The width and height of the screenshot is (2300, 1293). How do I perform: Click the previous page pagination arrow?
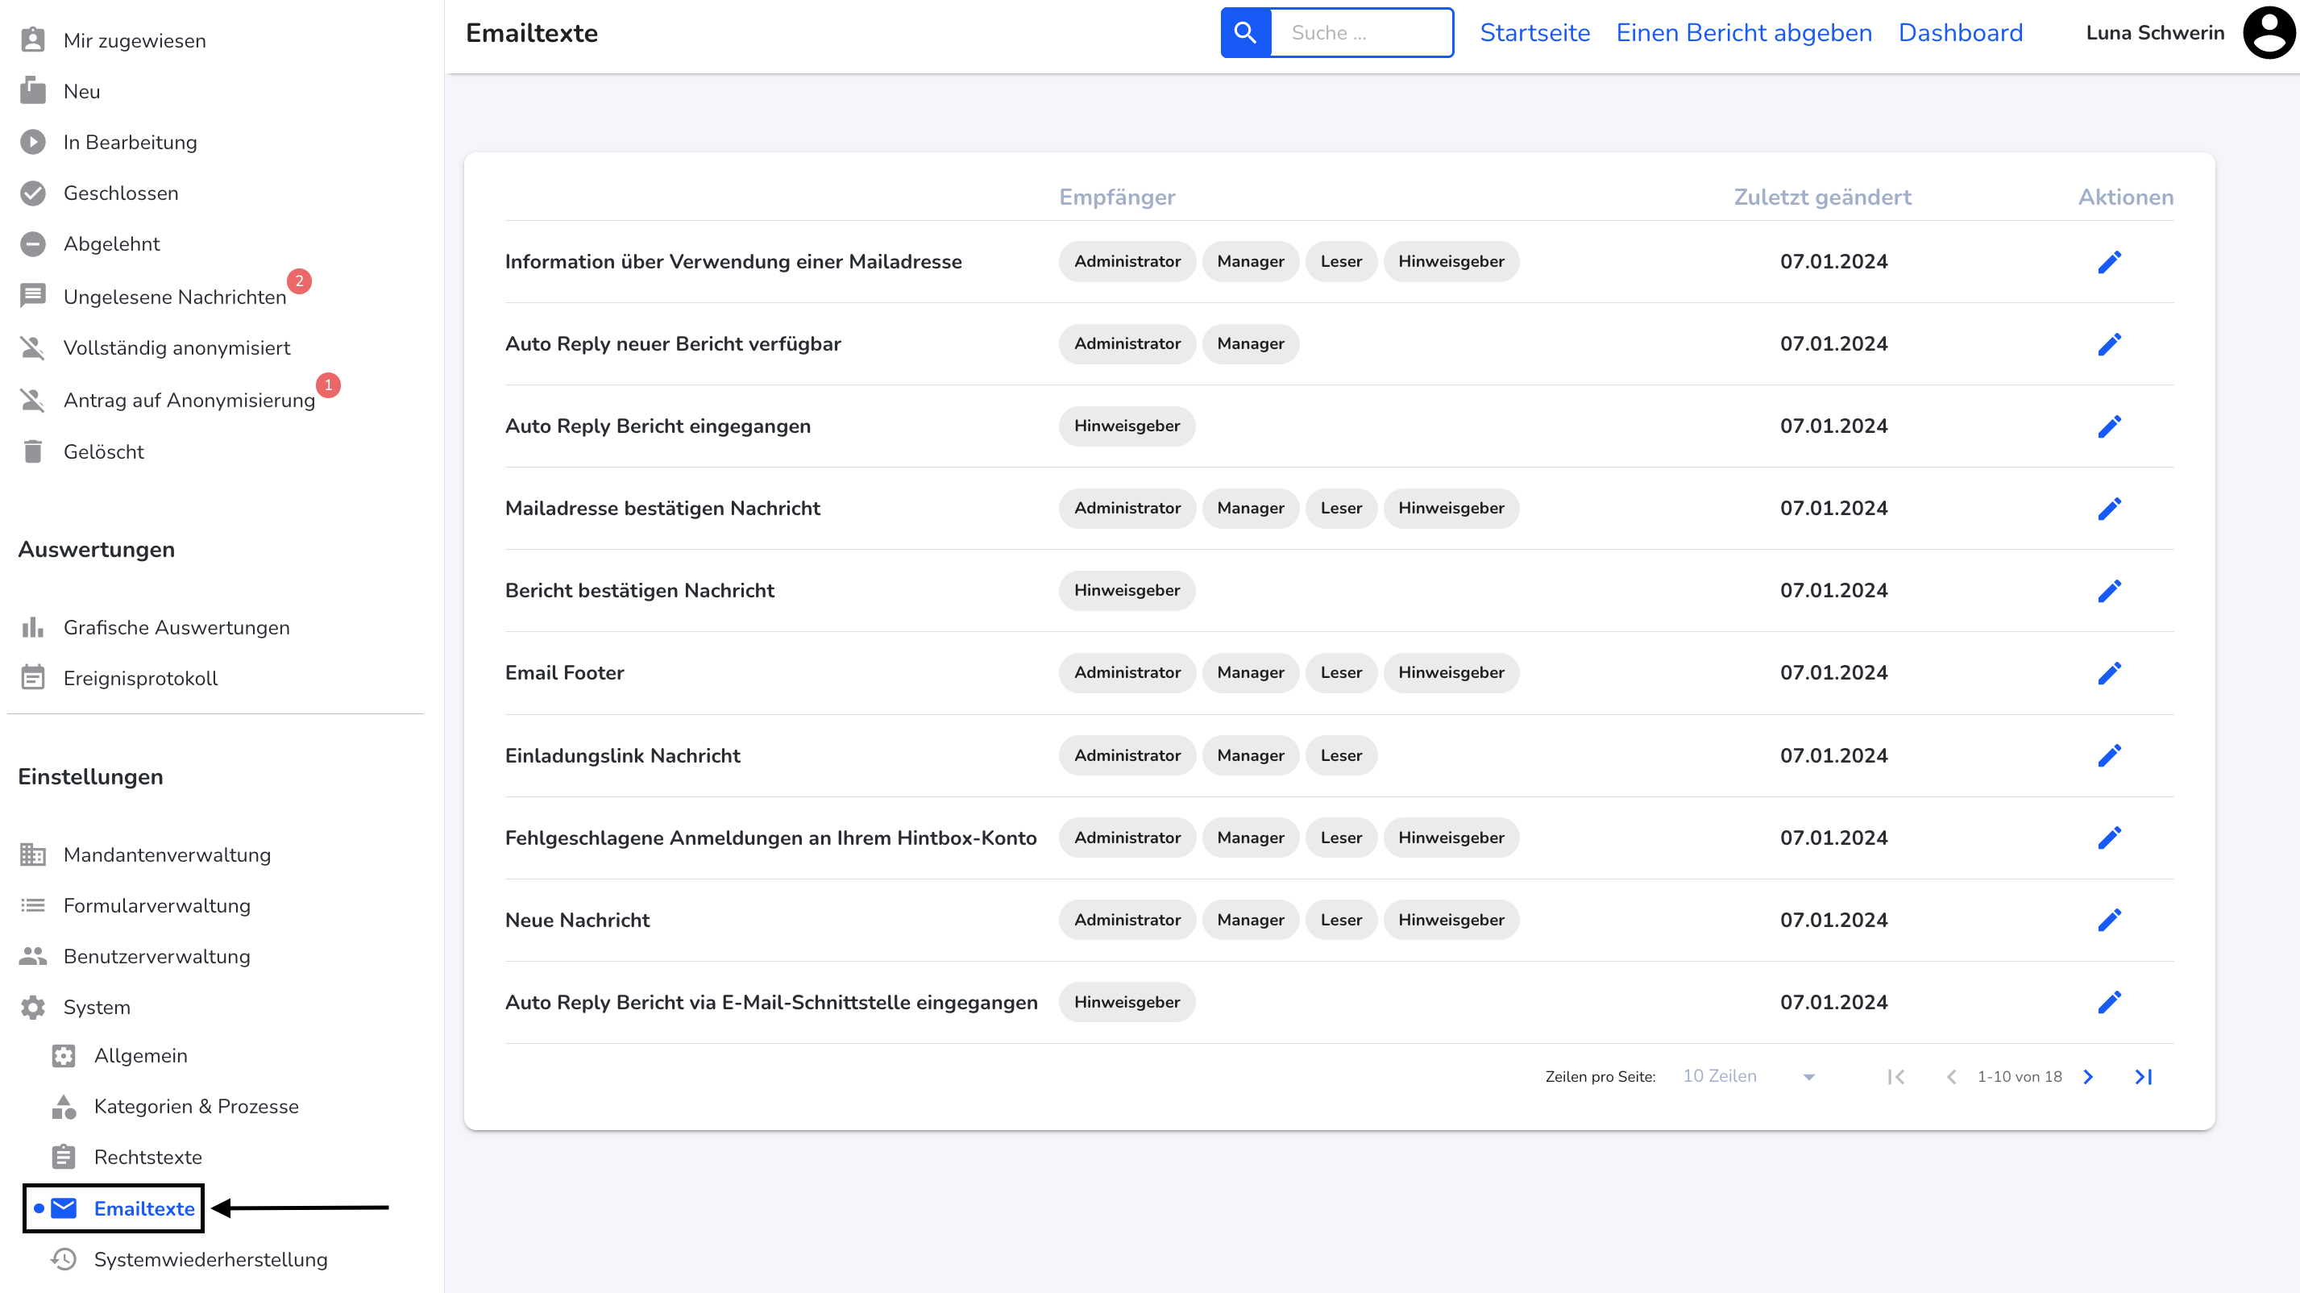point(1952,1077)
